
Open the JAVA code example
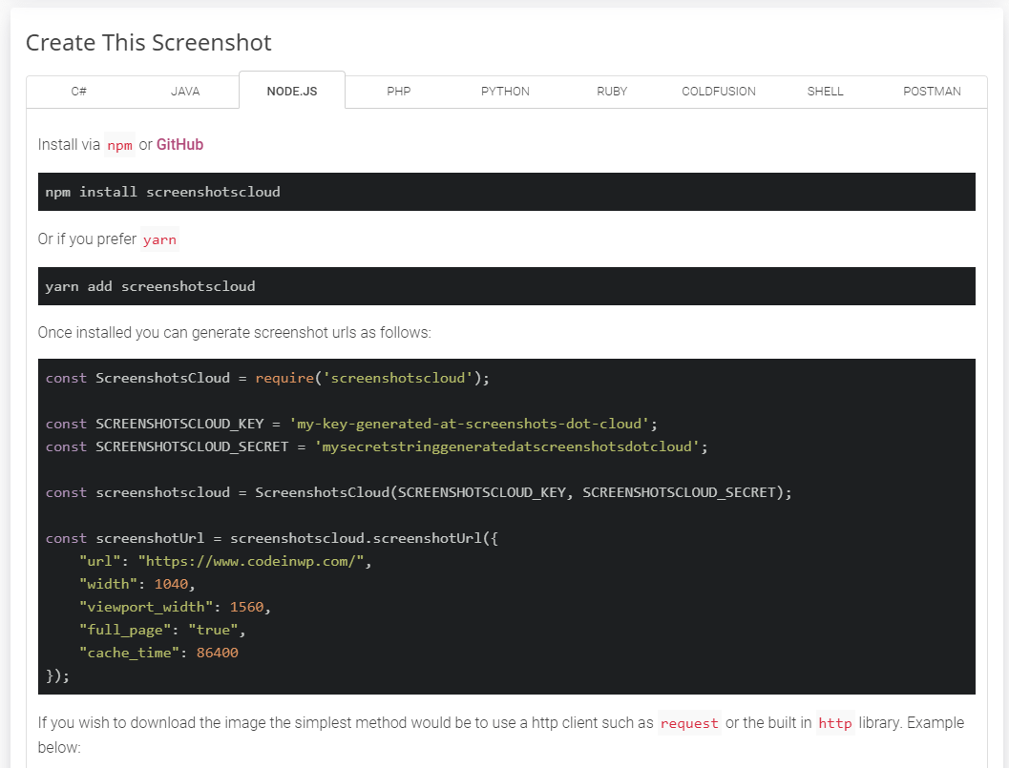point(184,91)
